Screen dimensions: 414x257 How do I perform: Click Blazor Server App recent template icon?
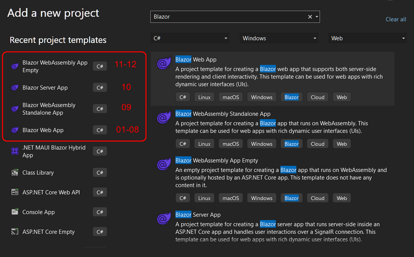click(15, 87)
